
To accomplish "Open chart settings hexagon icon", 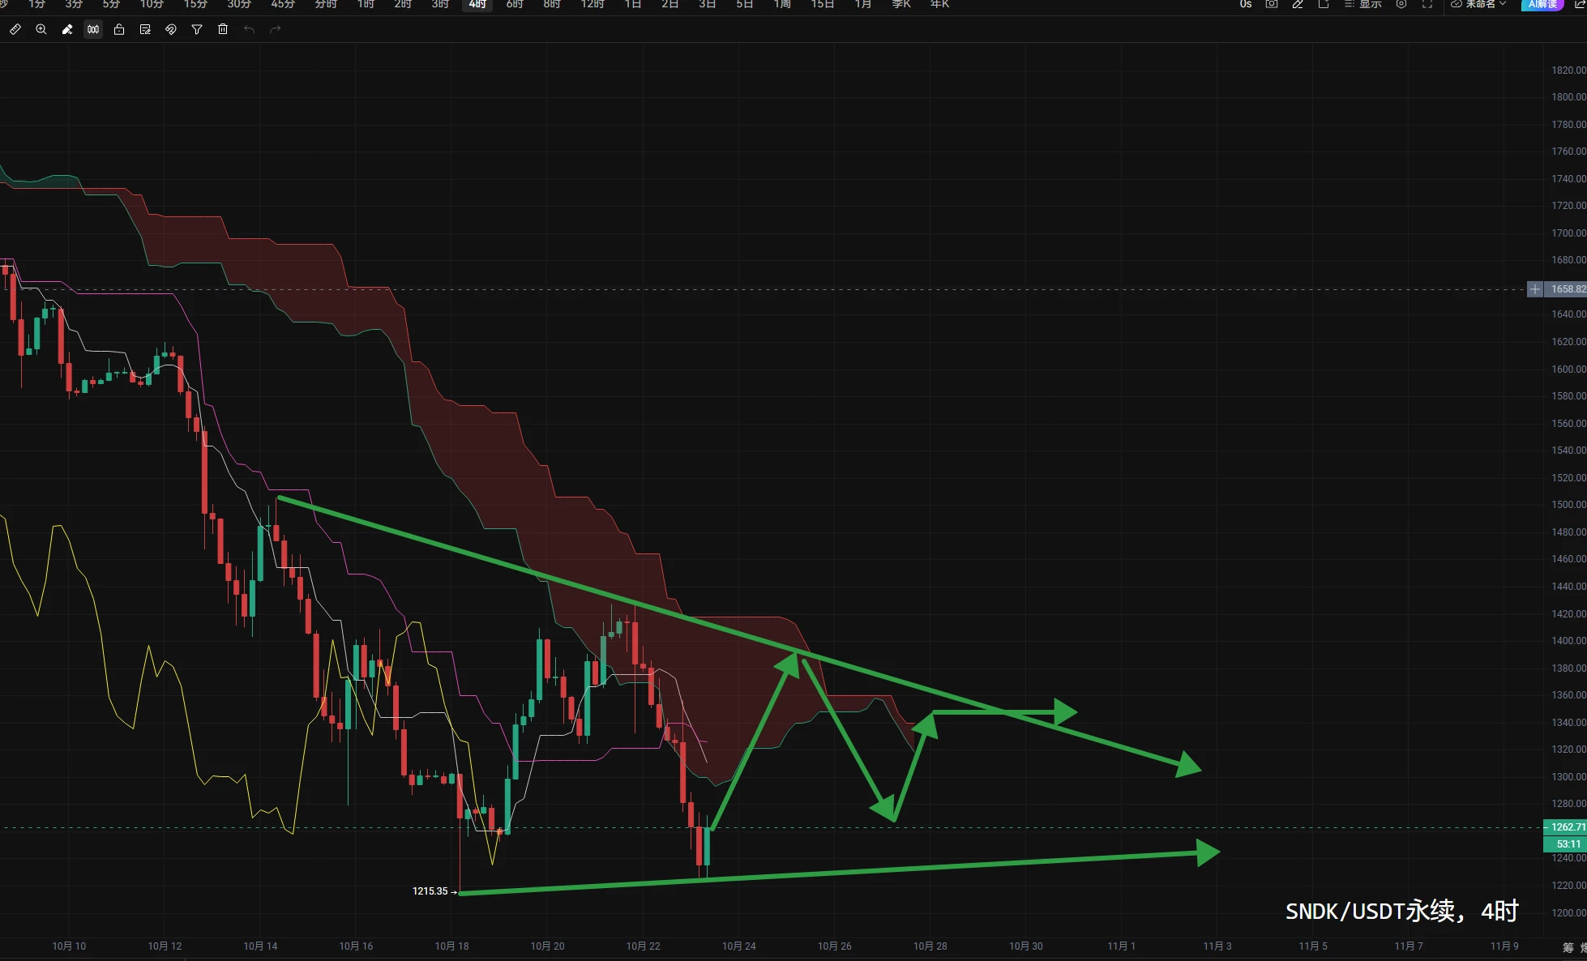I will pos(1401,4).
